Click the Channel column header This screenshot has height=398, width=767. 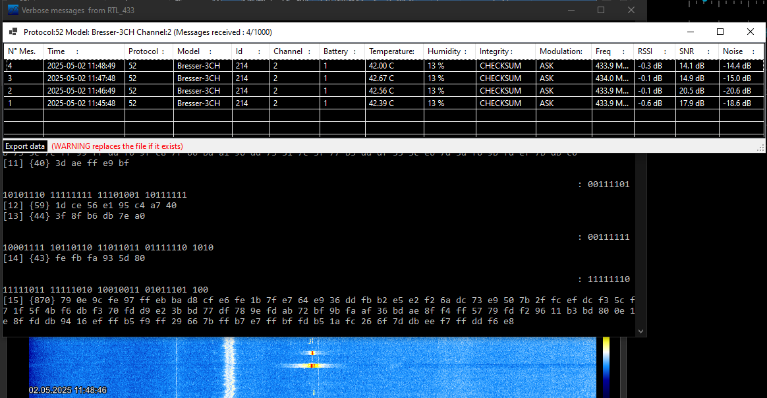pyautogui.click(x=295, y=51)
